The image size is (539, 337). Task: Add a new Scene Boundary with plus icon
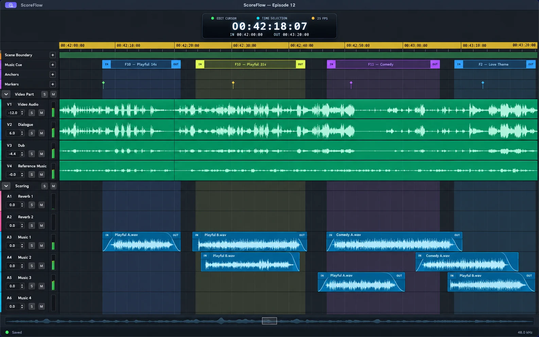(53, 55)
